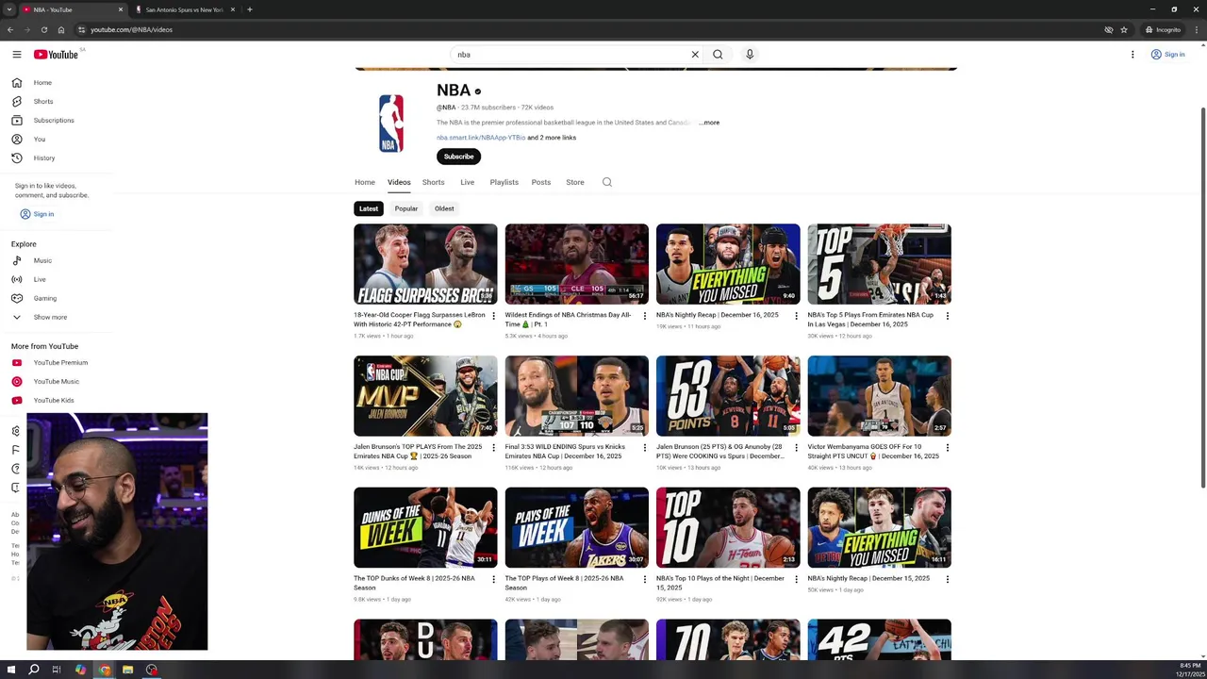Click the channel search magnifier icon
The height and width of the screenshot is (679, 1207).
[607, 182]
